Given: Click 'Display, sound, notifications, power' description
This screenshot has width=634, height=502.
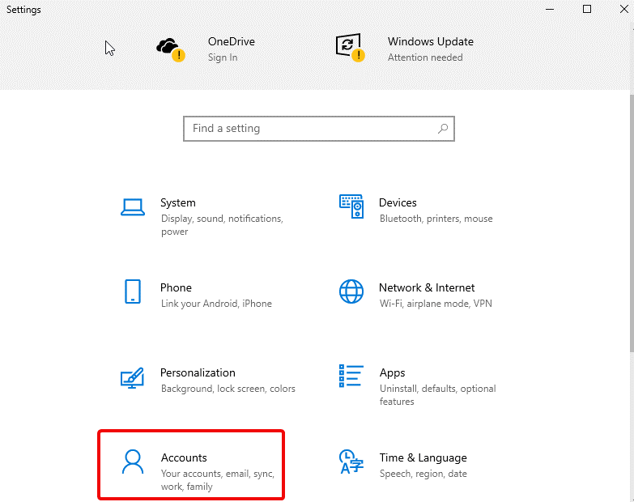Looking at the screenshot, I should [x=222, y=225].
